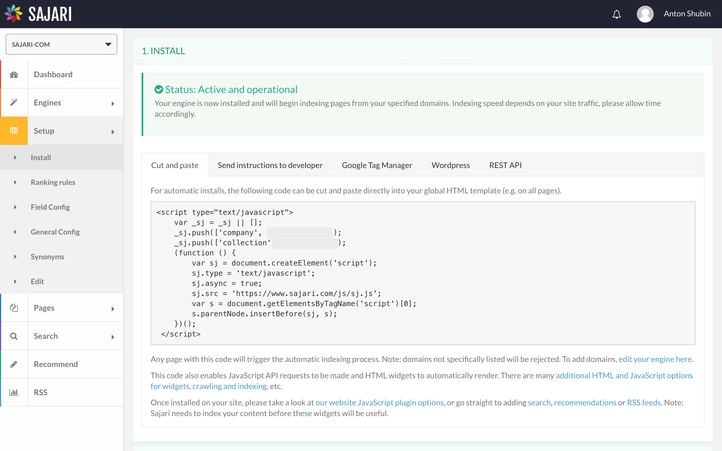Follow the RSS feeds link
The width and height of the screenshot is (722, 451).
(644, 403)
